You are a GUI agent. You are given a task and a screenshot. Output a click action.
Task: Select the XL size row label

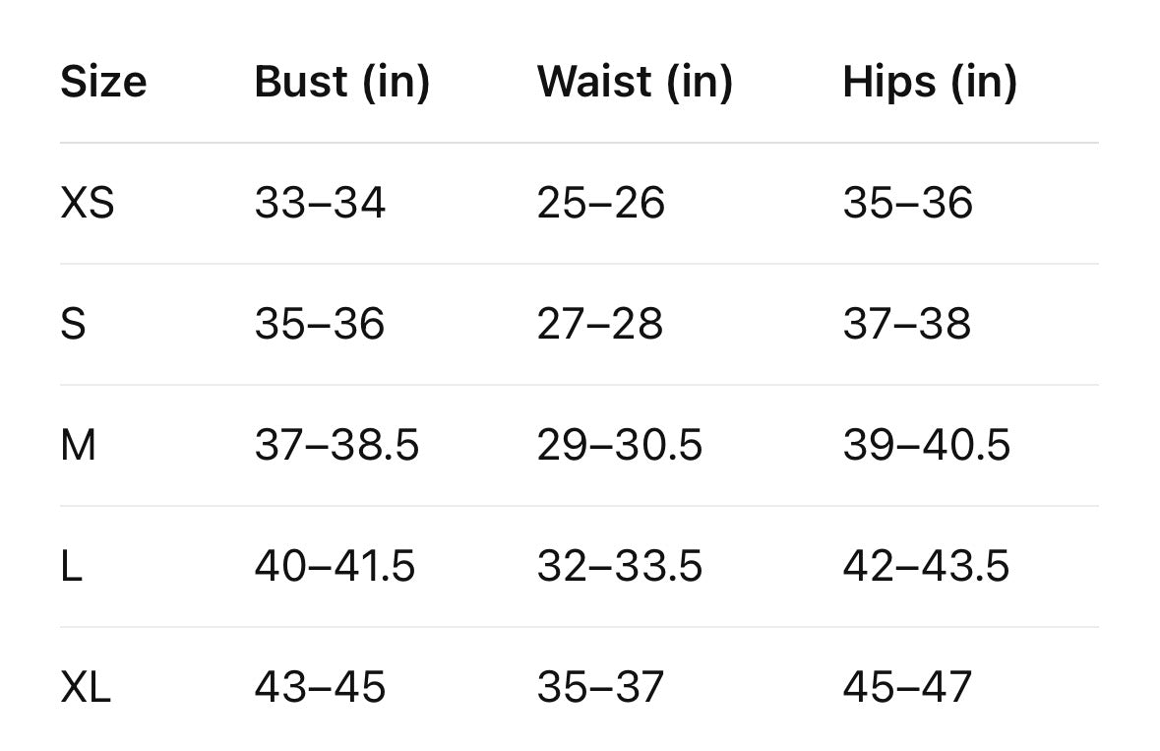pyautogui.click(x=86, y=687)
